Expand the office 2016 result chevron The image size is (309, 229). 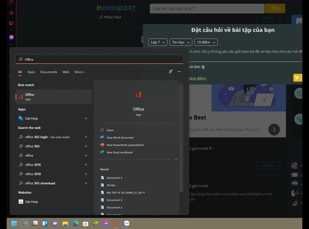(x=86, y=165)
